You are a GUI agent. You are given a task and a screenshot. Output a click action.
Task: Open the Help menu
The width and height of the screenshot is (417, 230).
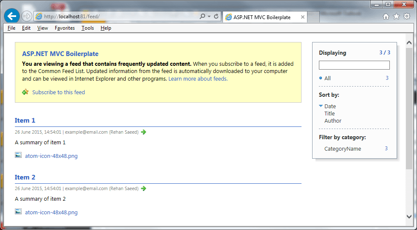(106, 28)
